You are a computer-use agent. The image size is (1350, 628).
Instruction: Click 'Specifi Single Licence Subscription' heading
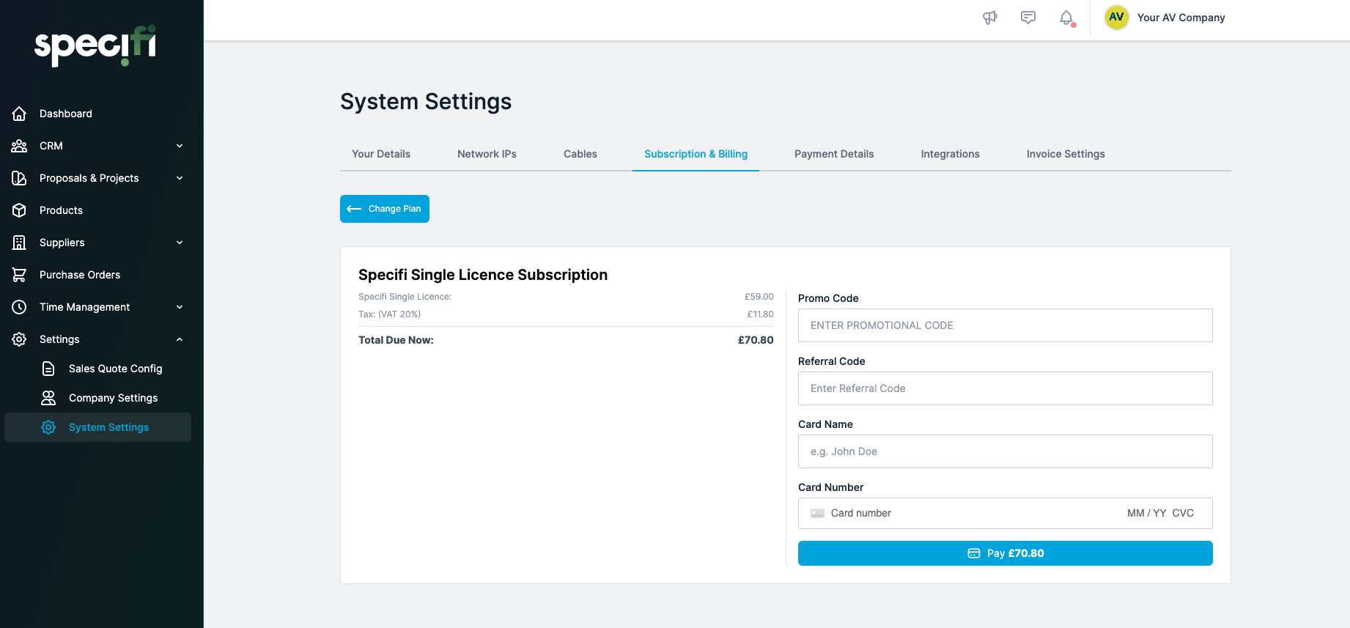pos(483,275)
